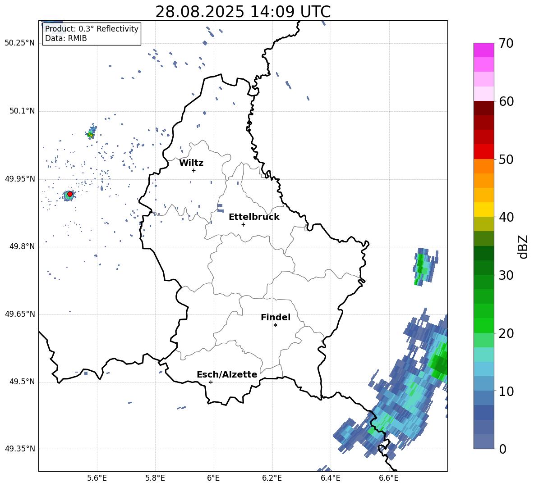The image size is (534, 487).
Task: Click the 70 tick on the colorbar
Action: click(506, 44)
